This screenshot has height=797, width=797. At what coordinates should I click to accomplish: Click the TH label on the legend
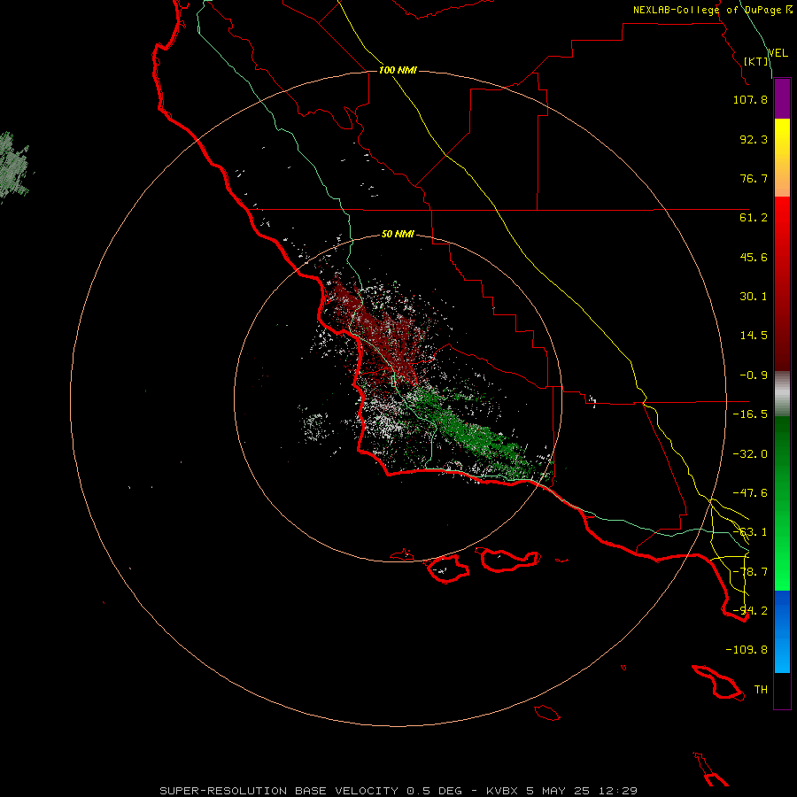click(x=761, y=690)
